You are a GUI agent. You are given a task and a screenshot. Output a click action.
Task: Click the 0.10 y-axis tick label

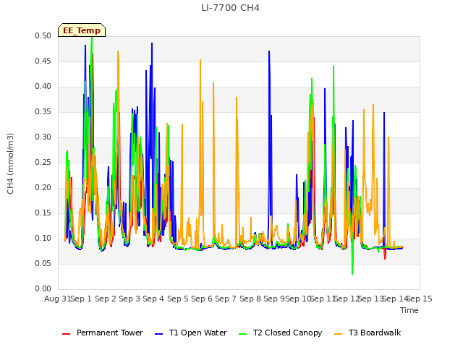pos(43,238)
